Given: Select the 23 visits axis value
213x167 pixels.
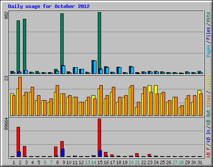Looking at the screenshot, I should click(x=6, y=78).
